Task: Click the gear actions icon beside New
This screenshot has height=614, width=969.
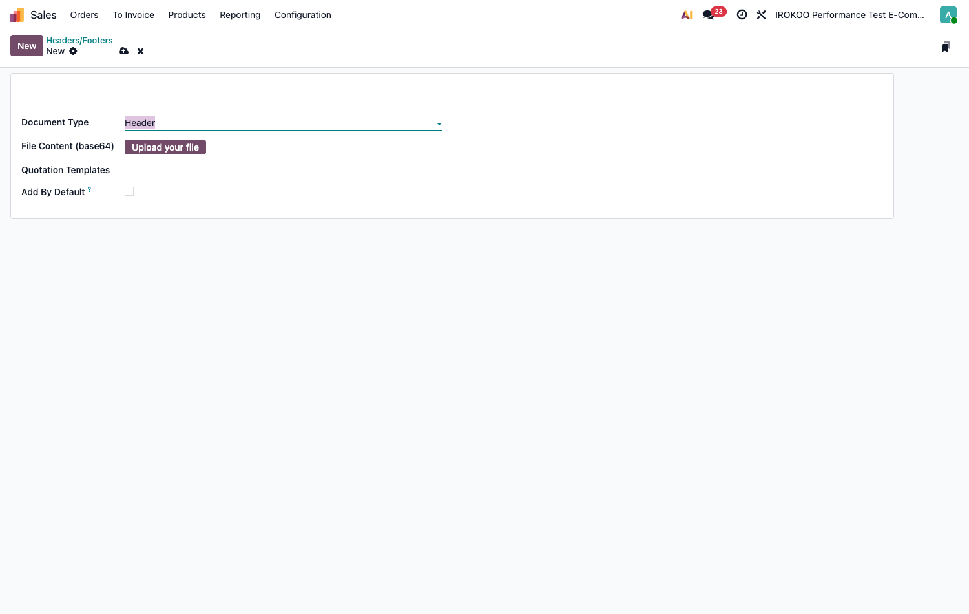Action: coord(73,51)
